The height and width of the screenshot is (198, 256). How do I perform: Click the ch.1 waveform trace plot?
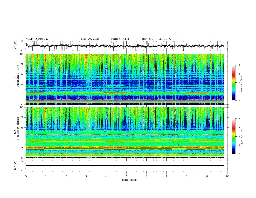click(x=125, y=46)
